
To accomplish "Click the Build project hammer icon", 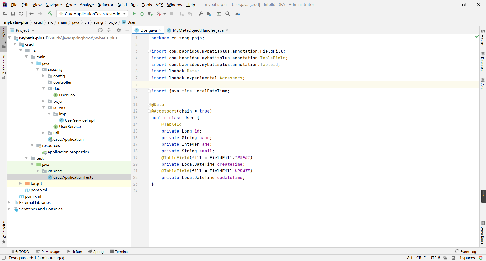I will [x=50, y=14].
